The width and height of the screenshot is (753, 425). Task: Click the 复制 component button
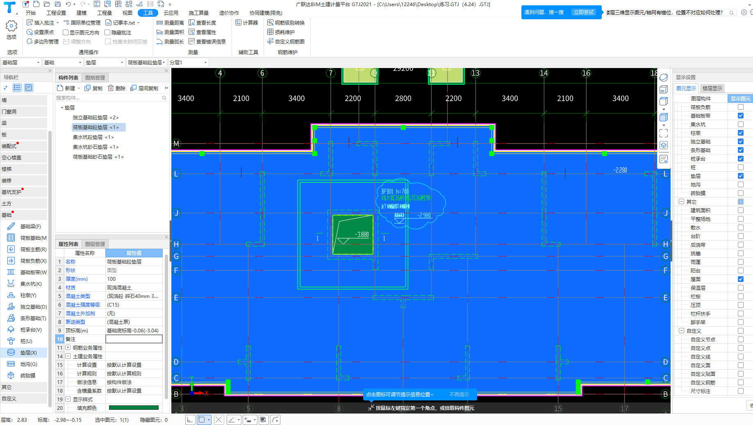pos(93,88)
